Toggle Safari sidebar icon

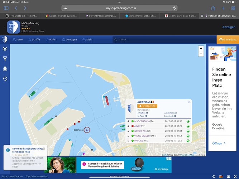point(6,8)
